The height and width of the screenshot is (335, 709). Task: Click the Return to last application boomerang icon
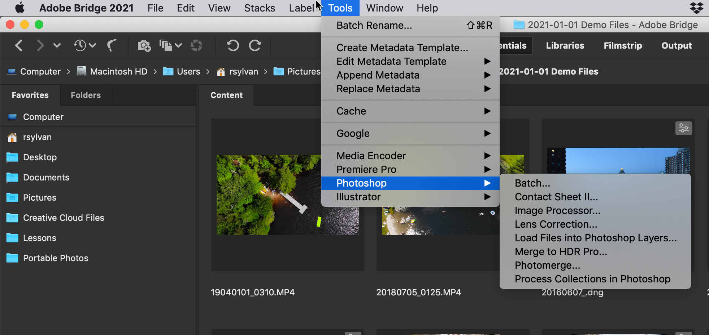112,45
